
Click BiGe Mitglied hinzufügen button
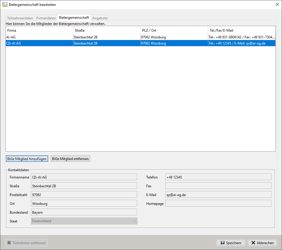[x=27, y=159]
